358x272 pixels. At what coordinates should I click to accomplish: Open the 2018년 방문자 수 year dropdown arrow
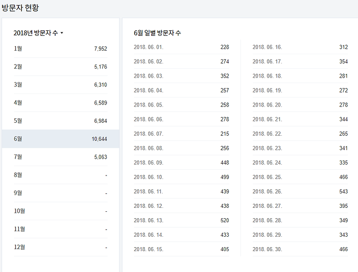pos(62,33)
